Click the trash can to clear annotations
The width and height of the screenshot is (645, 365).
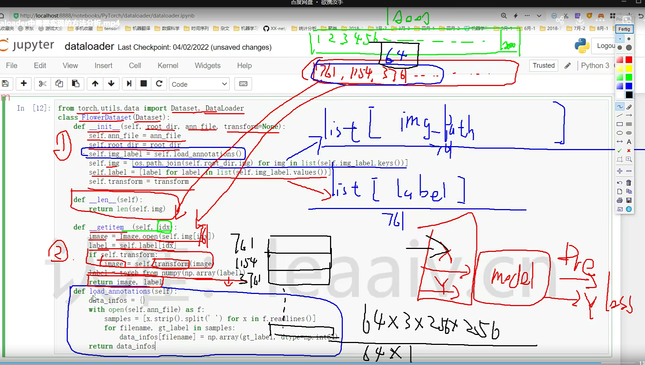click(x=629, y=183)
